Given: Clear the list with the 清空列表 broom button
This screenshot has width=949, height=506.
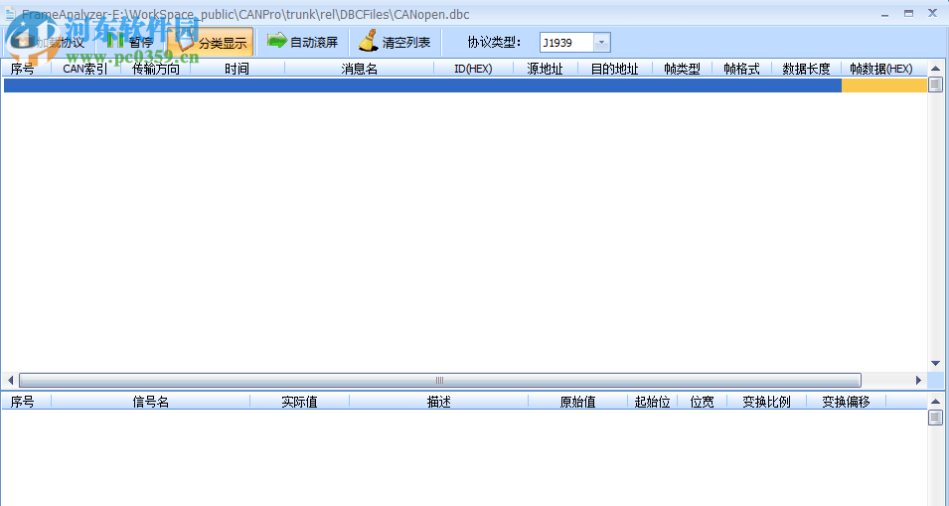Looking at the screenshot, I should 394,43.
